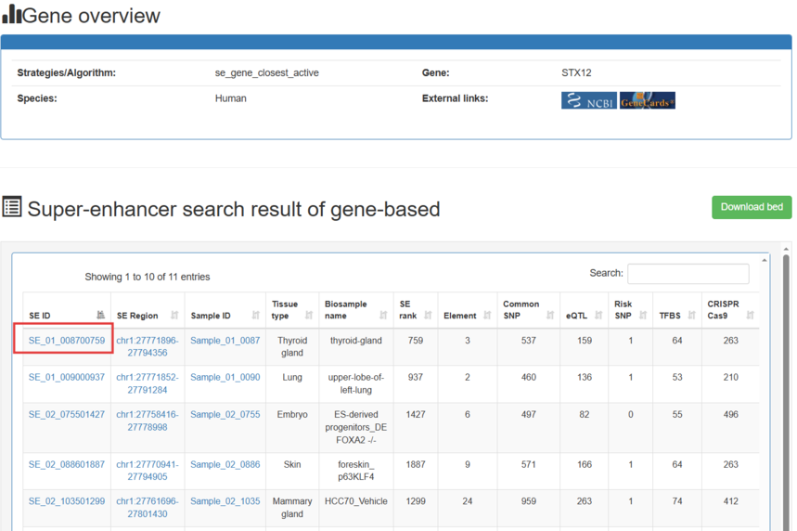The width and height of the screenshot is (797, 531).
Task: Open SE_01_008700759 super-enhancer link
Action: (67, 341)
